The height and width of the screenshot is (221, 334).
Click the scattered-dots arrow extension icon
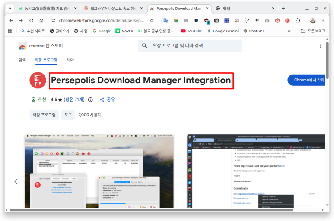pyautogui.click(x=247, y=20)
